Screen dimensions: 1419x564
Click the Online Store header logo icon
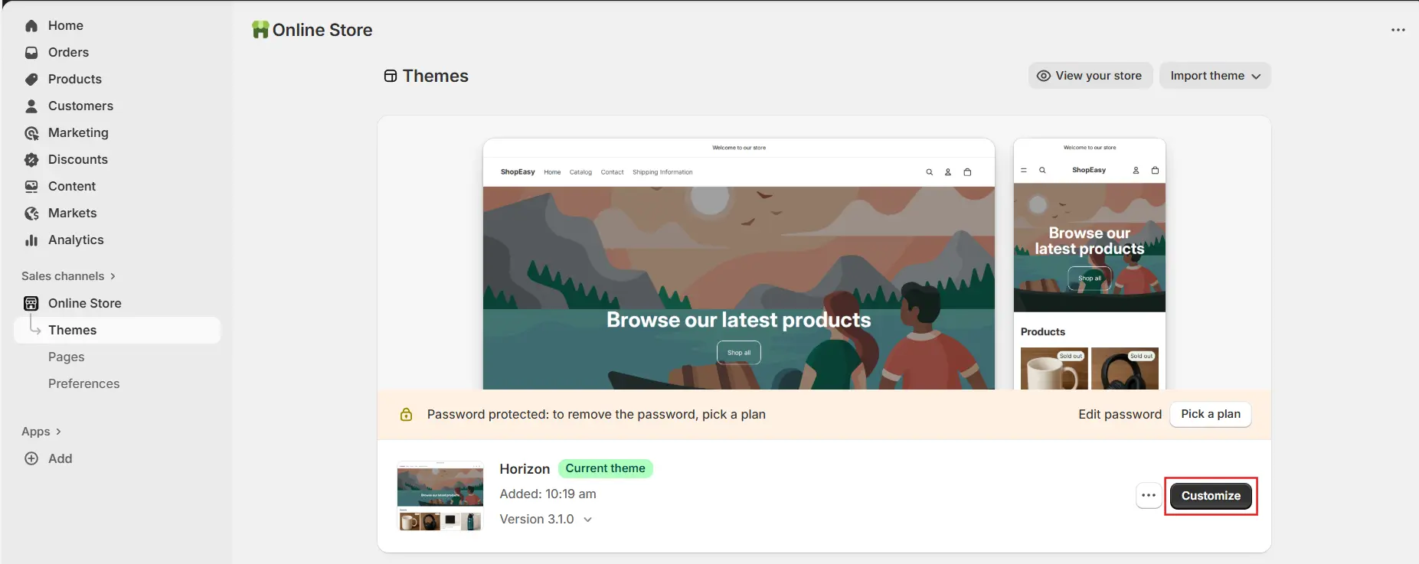click(260, 30)
